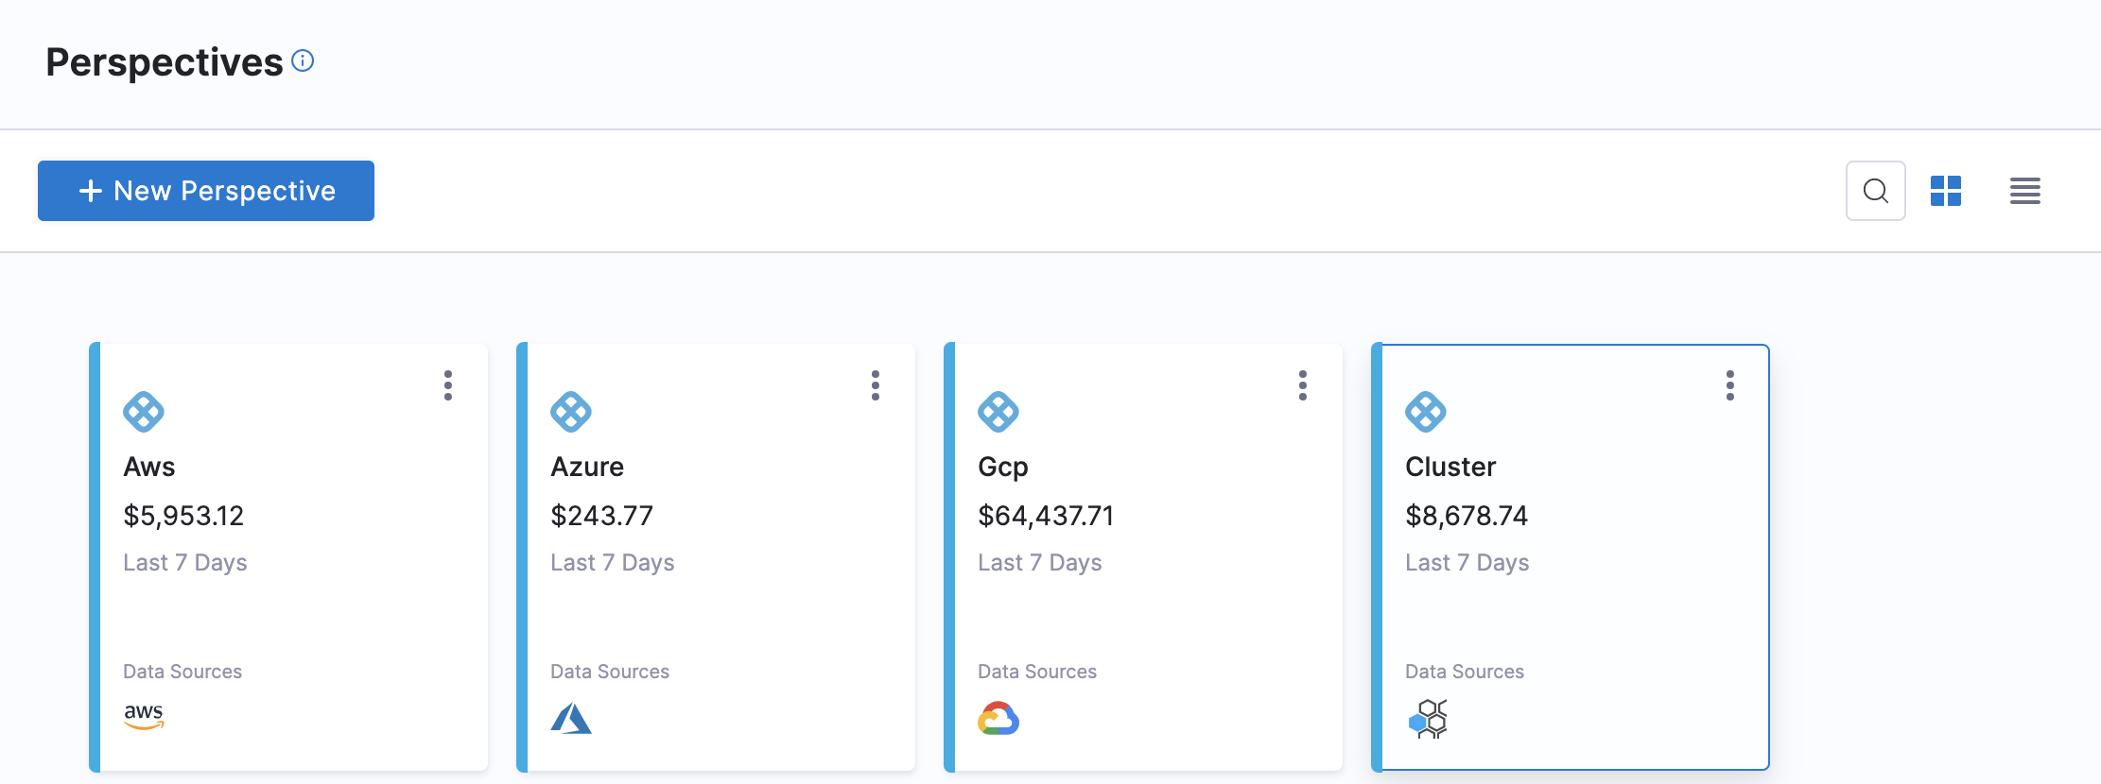The width and height of the screenshot is (2101, 784).
Task: Click Data Sources label on the Cluster card
Action: click(x=1465, y=672)
